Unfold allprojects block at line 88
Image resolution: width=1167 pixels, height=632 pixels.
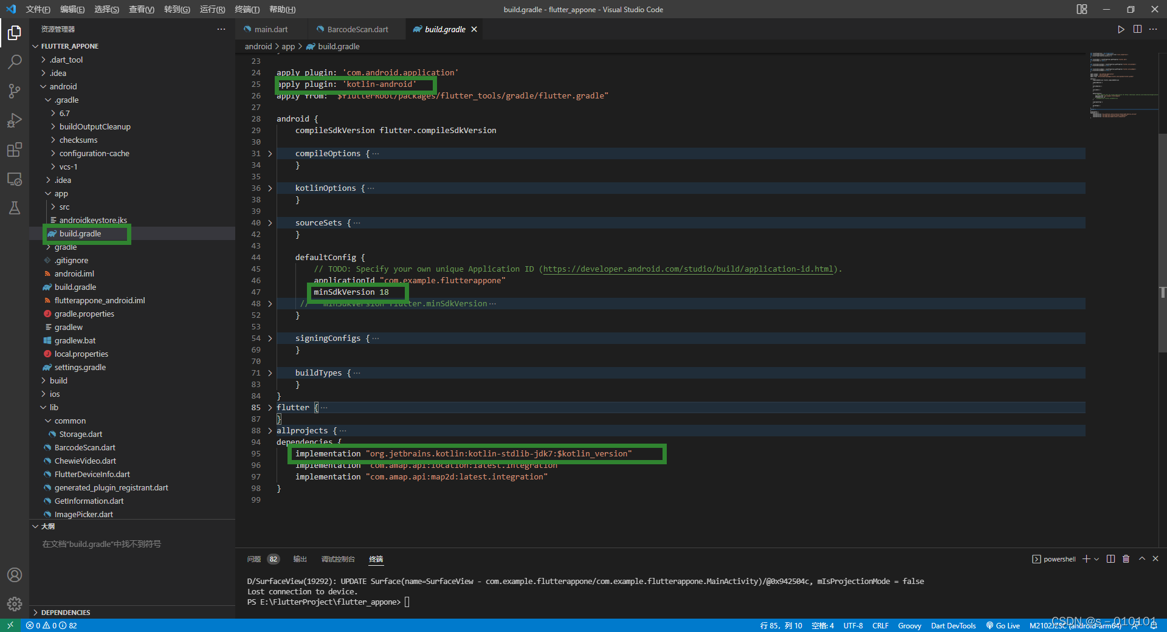coord(270,431)
